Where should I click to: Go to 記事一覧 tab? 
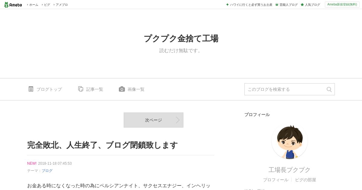pos(94,89)
